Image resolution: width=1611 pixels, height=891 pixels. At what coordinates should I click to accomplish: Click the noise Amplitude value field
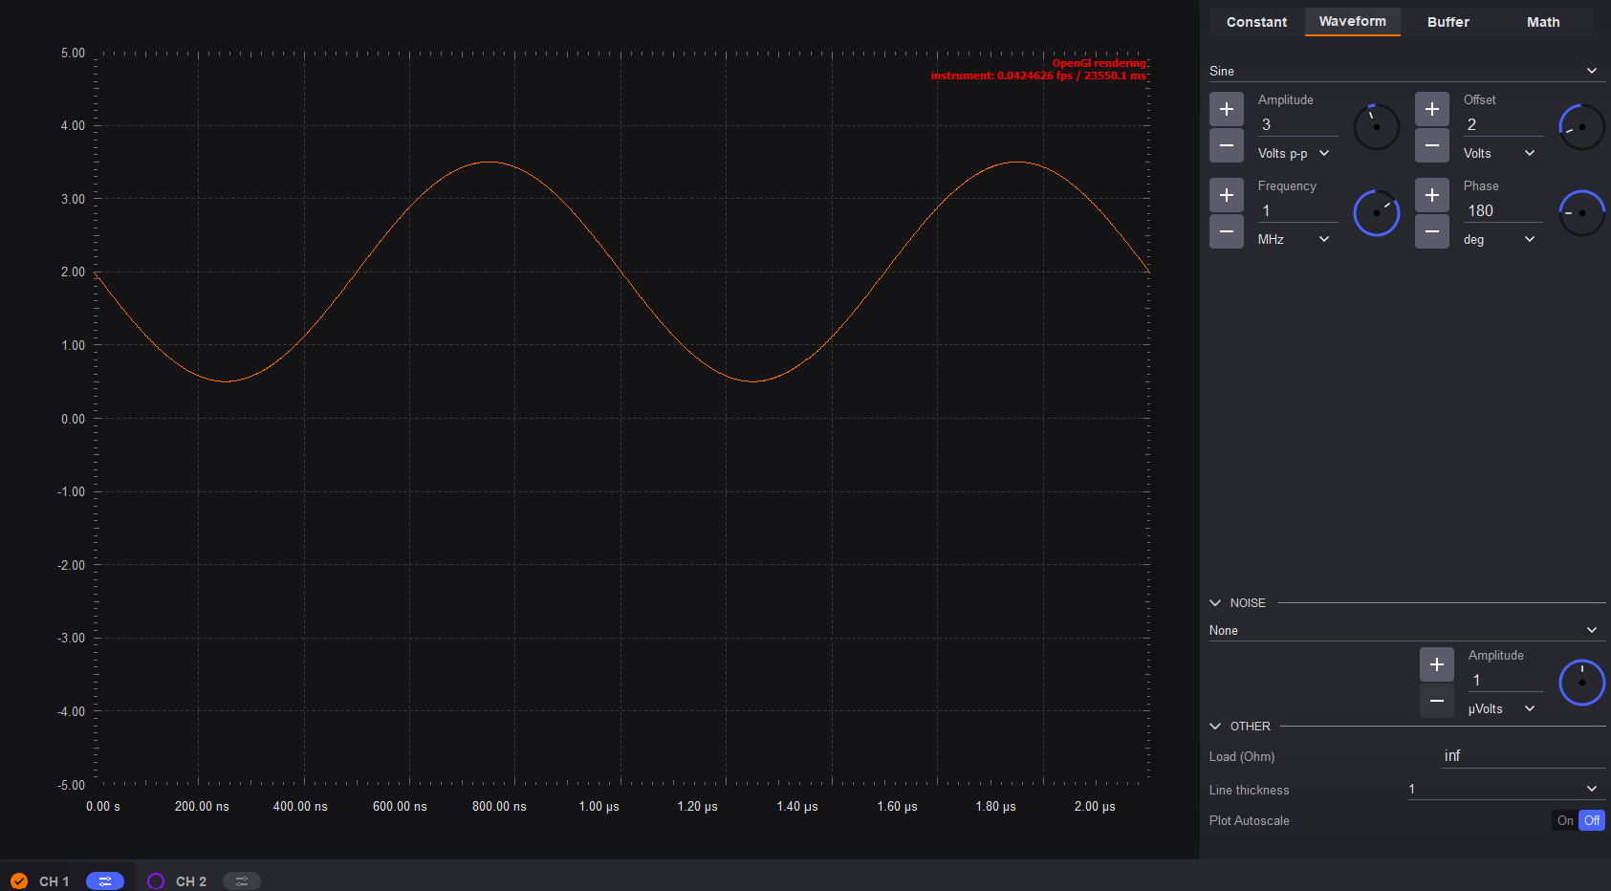pyautogui.click(x=1506, y=680)
